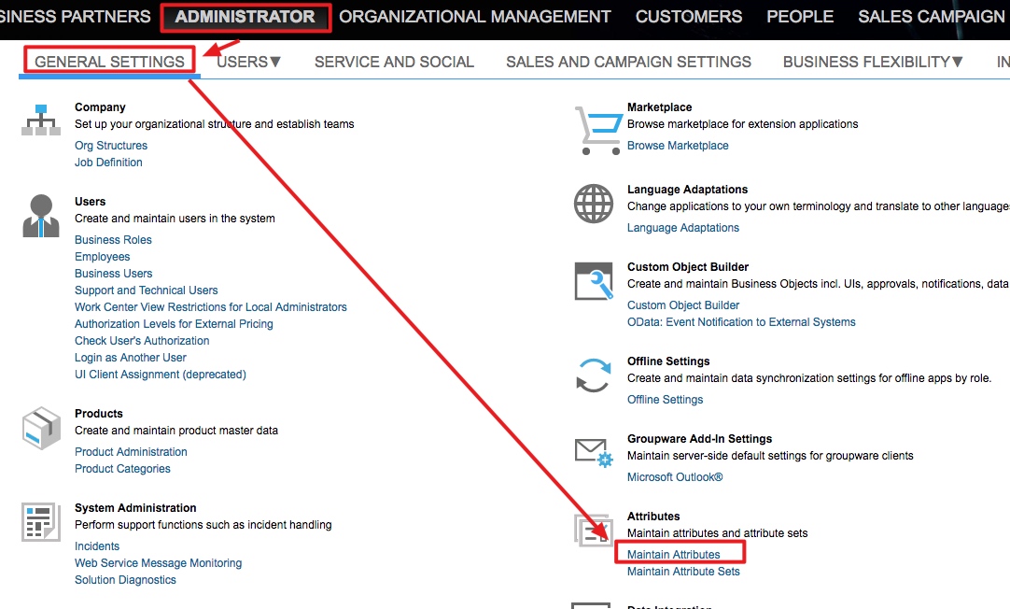This screenshot has height=609, width=1010.
Task: Click the Products box icon
Action: coord(41,427)
